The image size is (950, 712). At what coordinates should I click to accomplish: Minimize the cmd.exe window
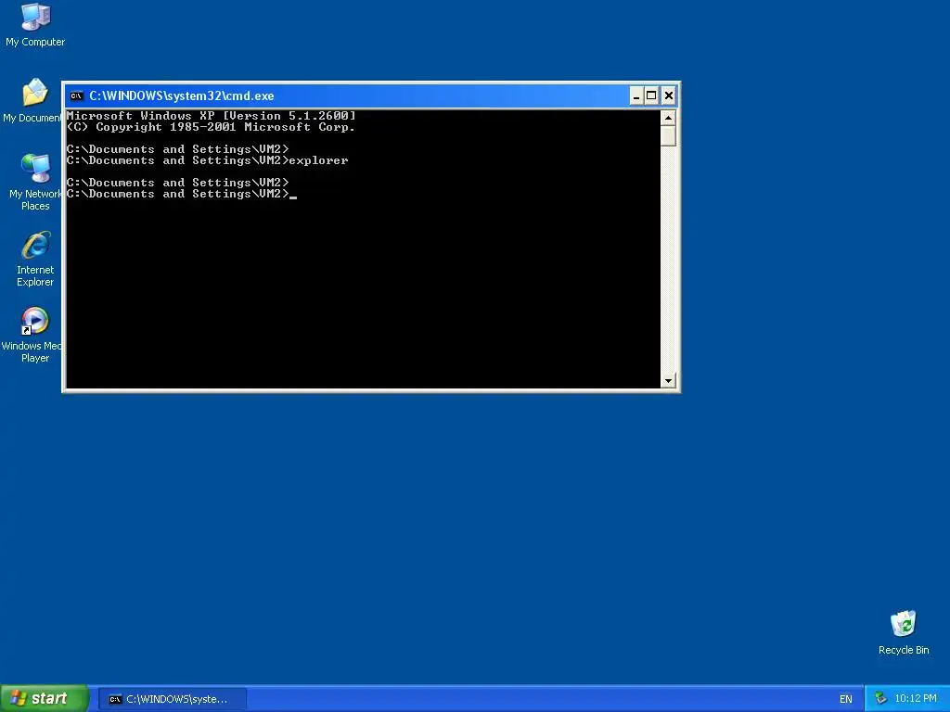click(636, 95)
